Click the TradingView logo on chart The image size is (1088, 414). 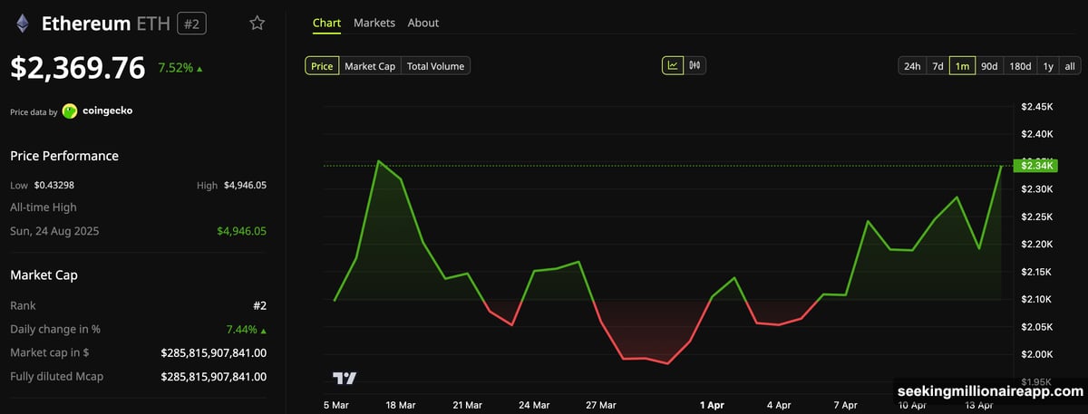point(345,378)
